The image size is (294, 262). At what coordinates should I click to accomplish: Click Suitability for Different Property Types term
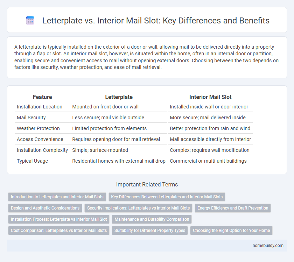point(150,231)
